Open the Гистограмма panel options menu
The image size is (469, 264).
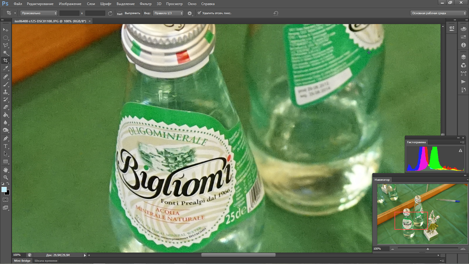click(x=462, y=142)
